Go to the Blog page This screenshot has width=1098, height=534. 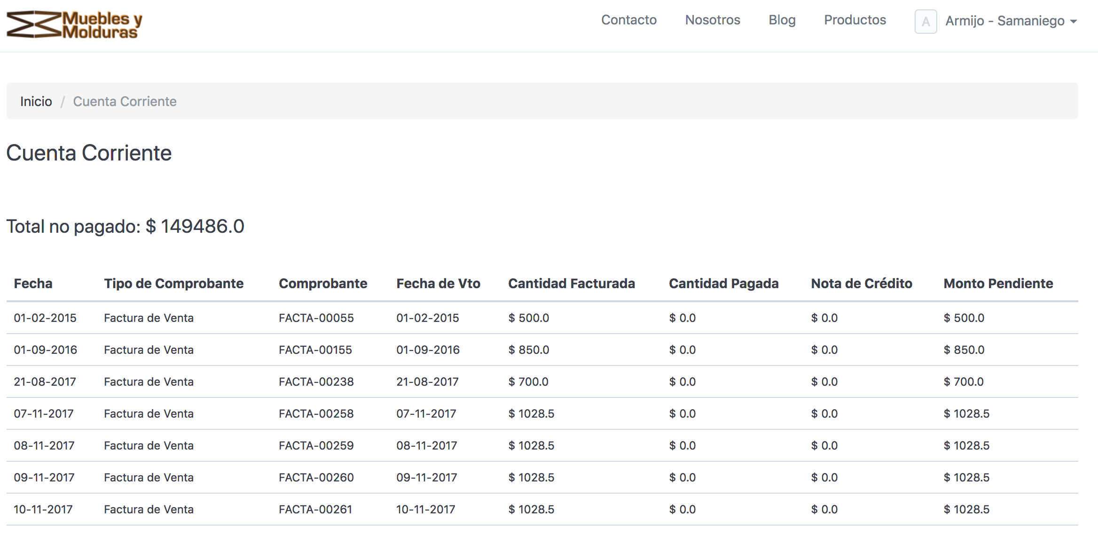tap(782, 20)
